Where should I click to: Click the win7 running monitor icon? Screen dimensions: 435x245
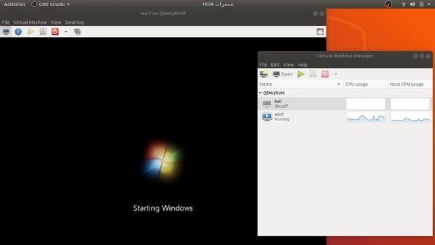click(267, 116)
